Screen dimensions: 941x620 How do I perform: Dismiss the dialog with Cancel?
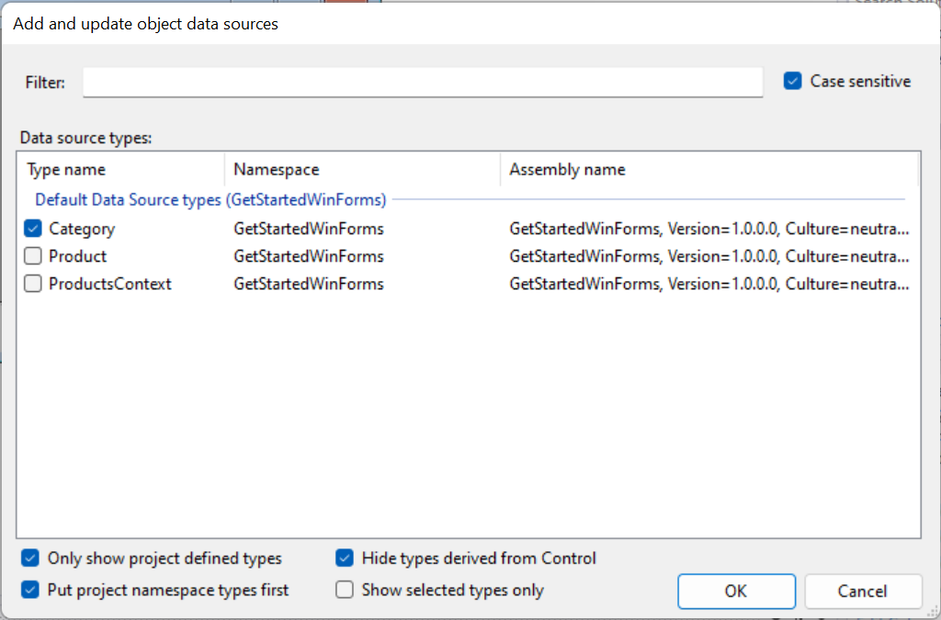click(863, 591)
